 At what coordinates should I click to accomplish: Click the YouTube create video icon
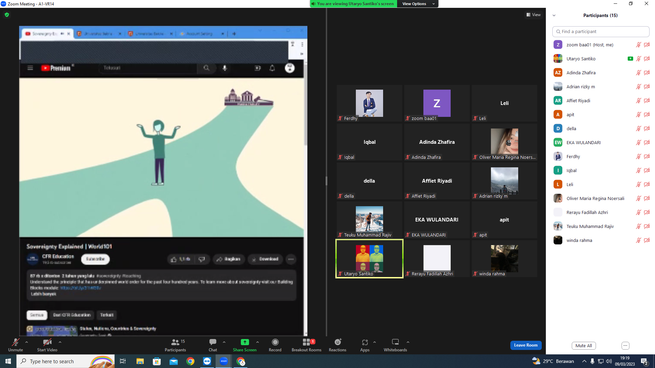[x=258, y=68]
